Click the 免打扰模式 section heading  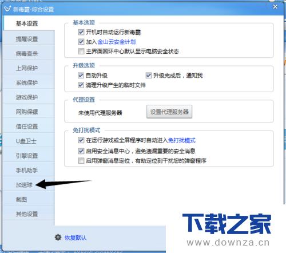[86, 130]
